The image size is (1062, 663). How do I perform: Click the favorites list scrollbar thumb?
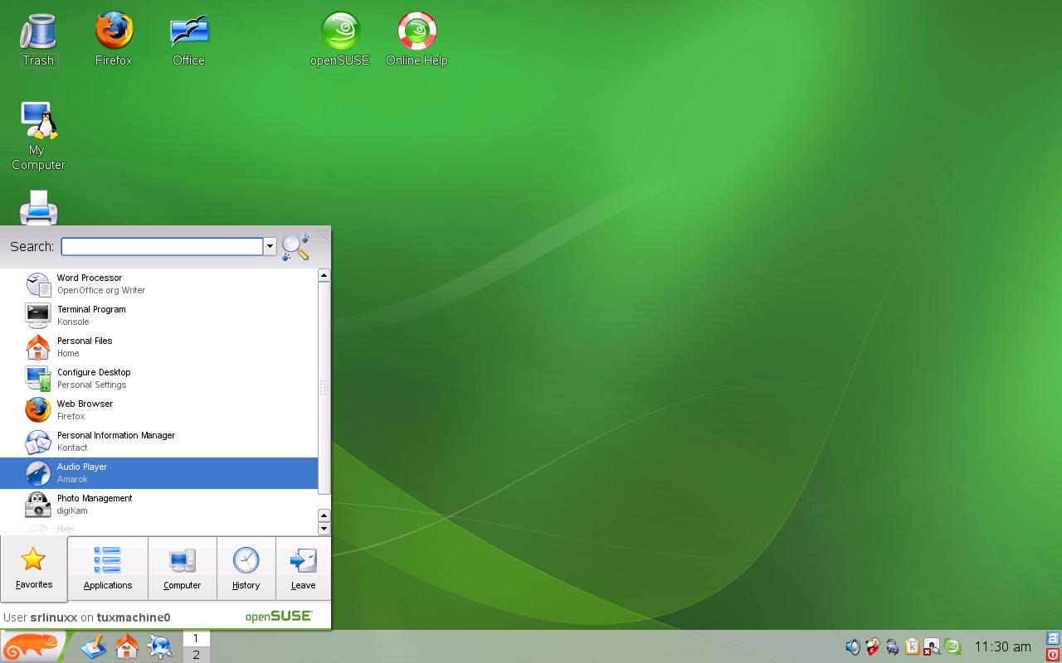point(324,387)
